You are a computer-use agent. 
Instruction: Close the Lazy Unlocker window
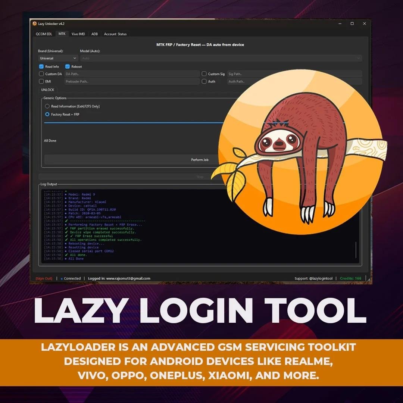(365, 24)
